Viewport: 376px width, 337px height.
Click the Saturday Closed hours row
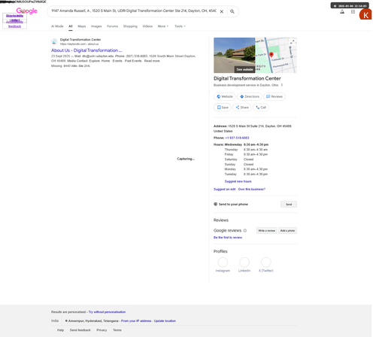[x=239, y=159]
